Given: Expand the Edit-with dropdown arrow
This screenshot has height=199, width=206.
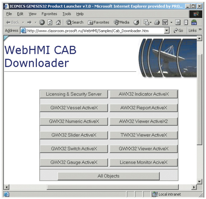Looking at the screenshot, I should [171, 23].
